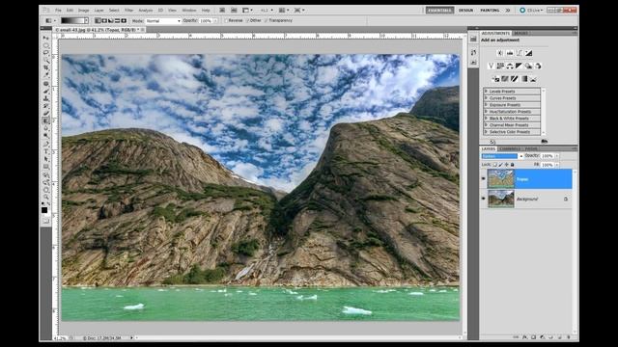Add a Hue/Saturation adjustment
Viewport: 618px width, 347px height.
[500, 67]
